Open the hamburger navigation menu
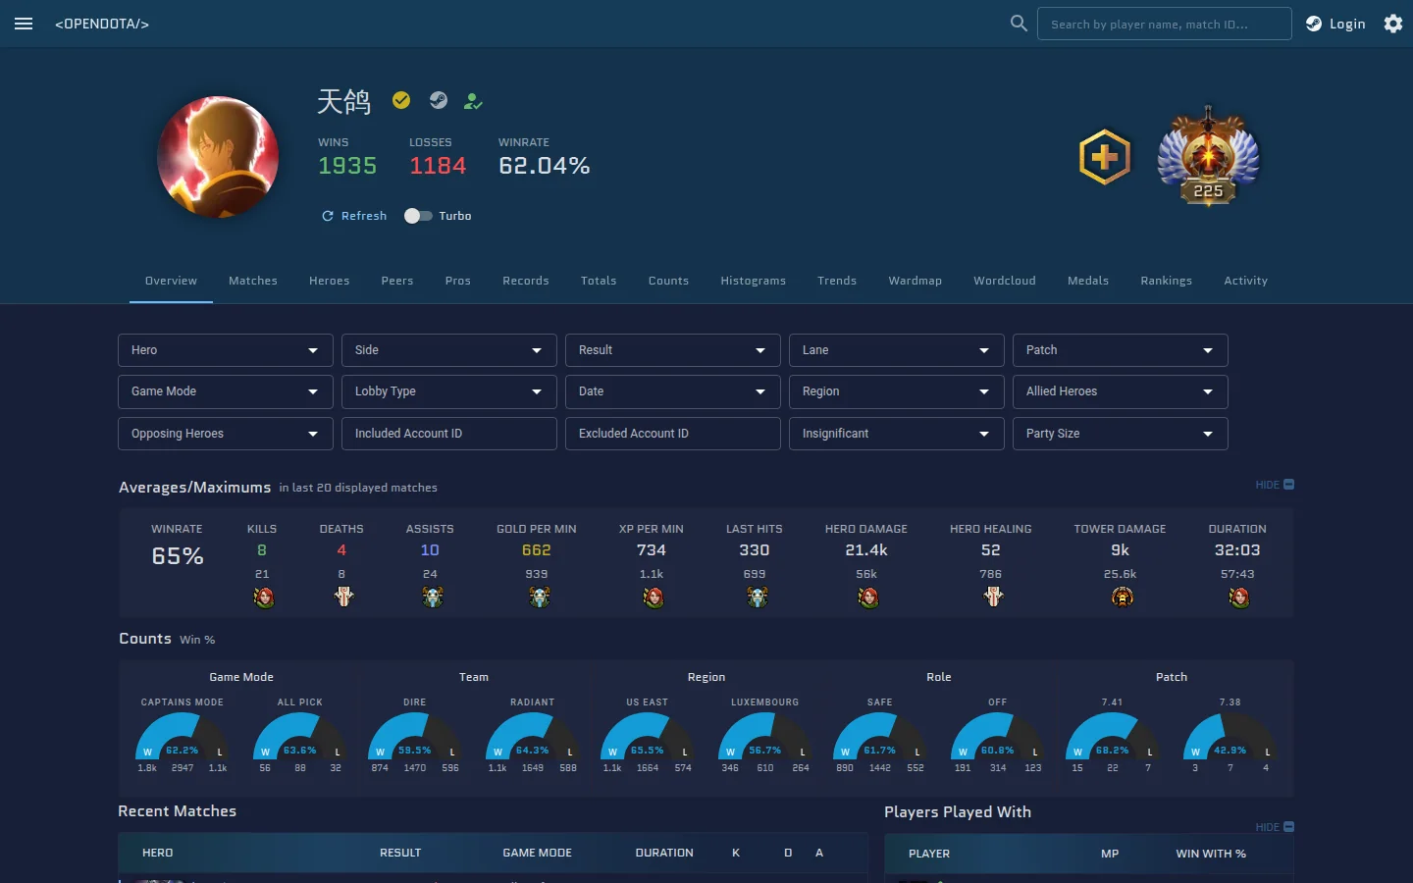The image size is (1413, 883). 24,24
